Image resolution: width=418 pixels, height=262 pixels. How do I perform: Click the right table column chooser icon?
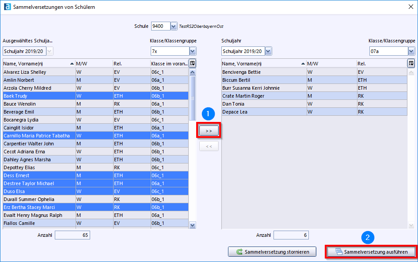pyautogui.click(x=411, y=63)
